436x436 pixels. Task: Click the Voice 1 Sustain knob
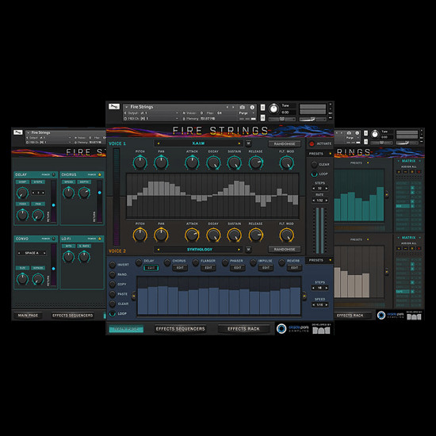tap(235, 163)
